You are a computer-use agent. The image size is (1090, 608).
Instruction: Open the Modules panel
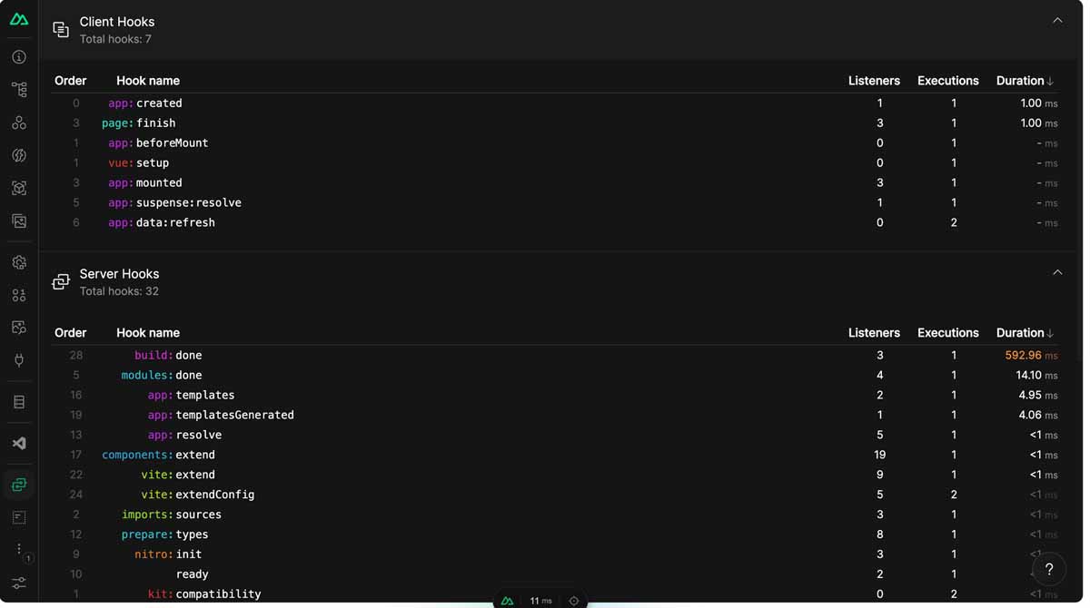(18, 188)
